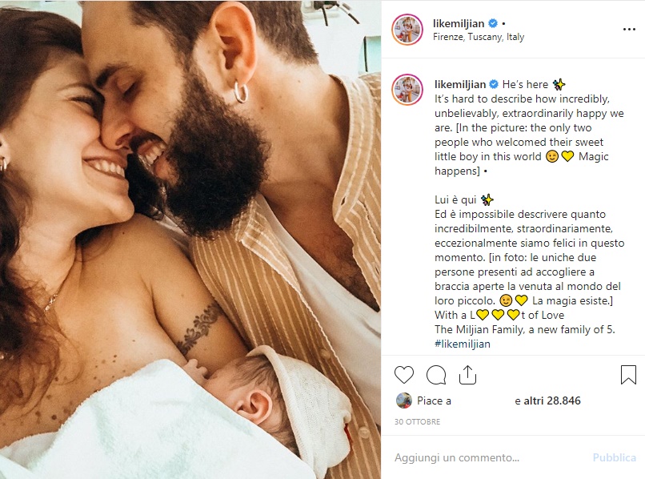This screenshot has width=645, height=479.
Task: Click the verified badge in the caption
Action: pyautogui.click(x=494, y=84)
